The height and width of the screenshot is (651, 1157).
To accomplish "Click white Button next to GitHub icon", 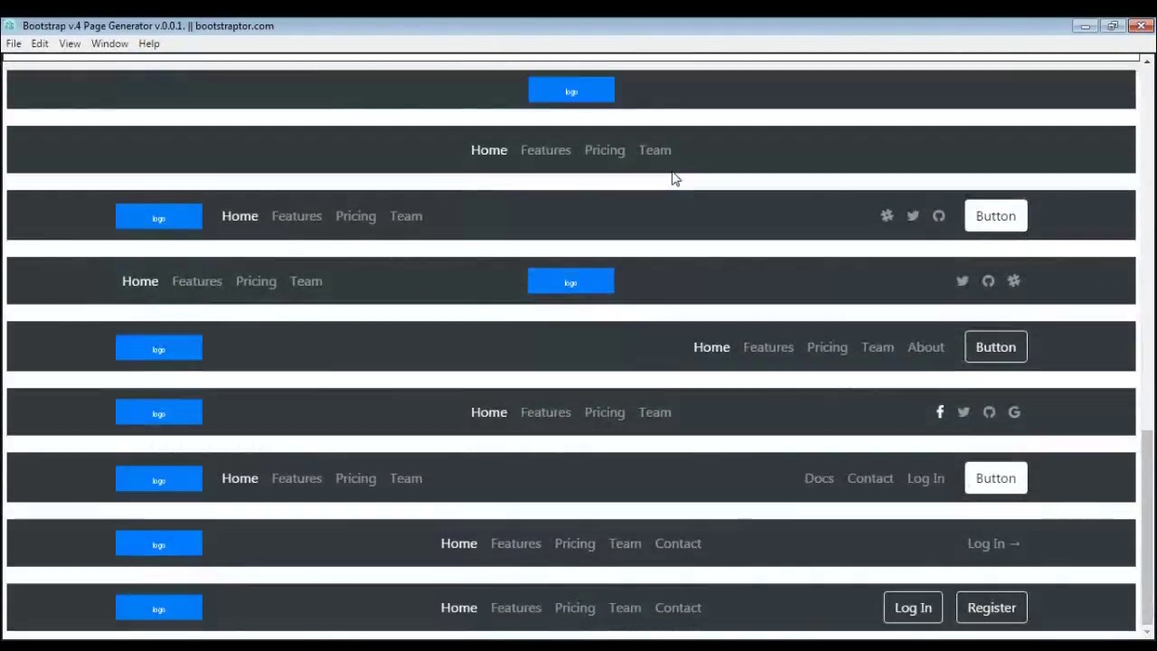I will 996,216.
